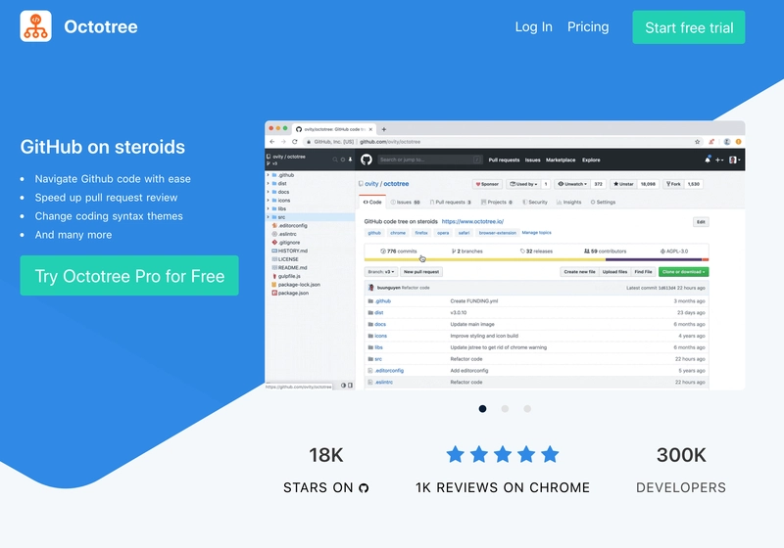The image size is (784, 548).
Task: Expand the docs folder in sidebar tree
Action: point(269,192)
